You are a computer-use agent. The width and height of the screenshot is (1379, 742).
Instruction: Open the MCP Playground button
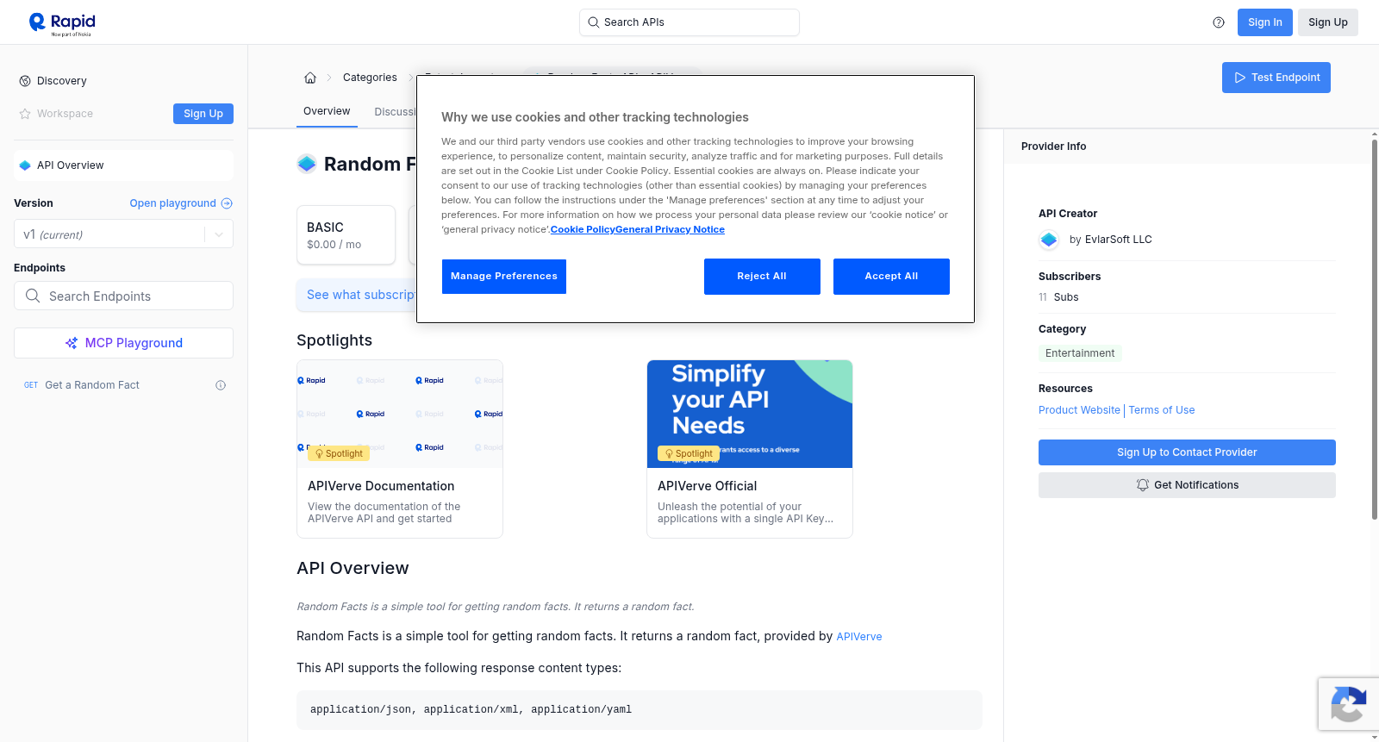click(123, 343)
